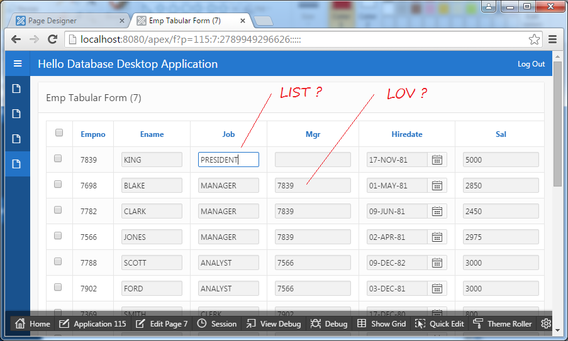The image size is (568, 341).
Task: Check the row checkbox for FORD
Action: click(x=58, y=287)
